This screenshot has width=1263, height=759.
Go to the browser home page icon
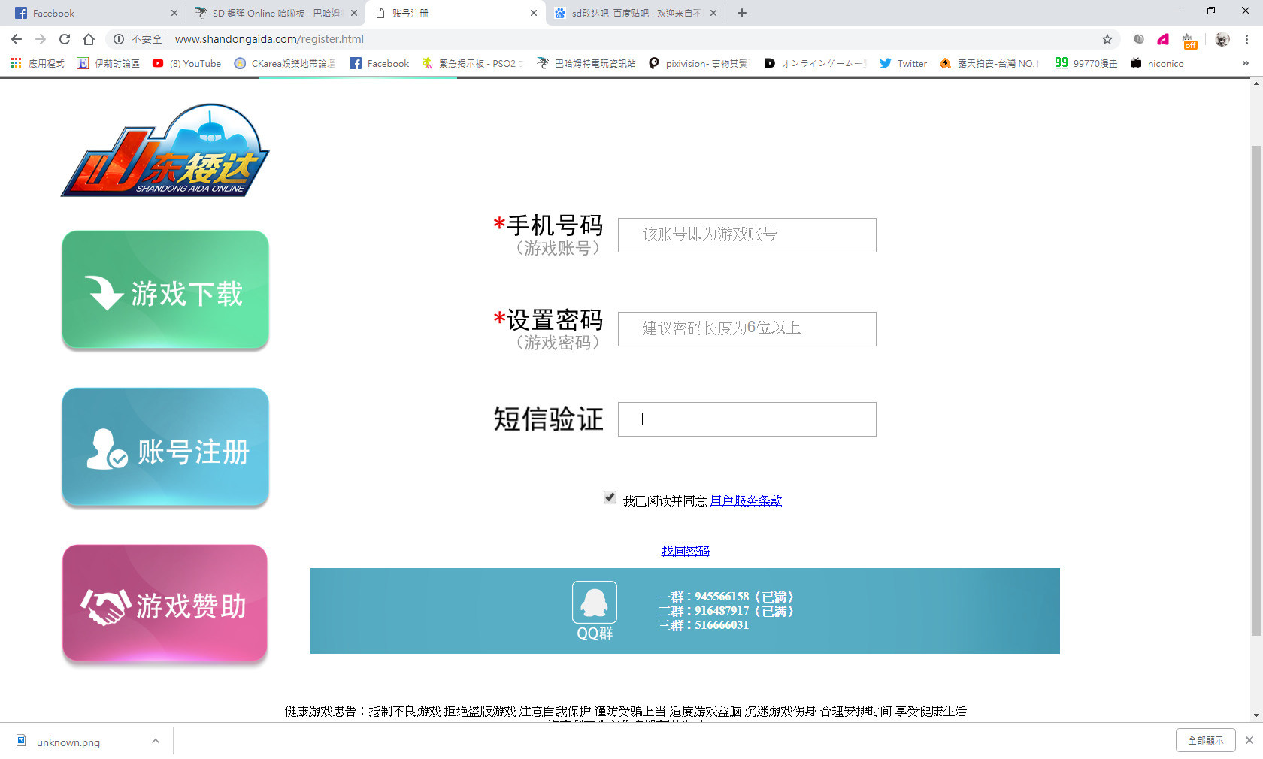[x=89, y=39]
